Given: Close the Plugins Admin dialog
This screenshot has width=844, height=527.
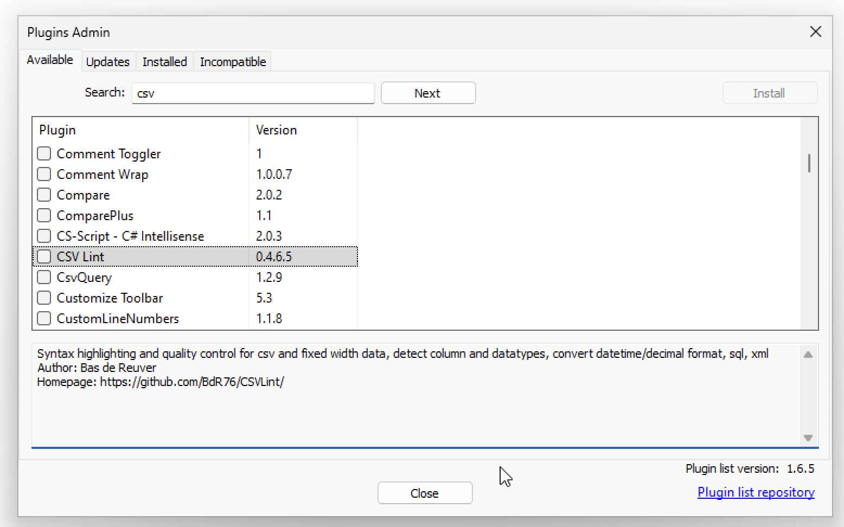Looking at the screenshot, I should point(425,493).
